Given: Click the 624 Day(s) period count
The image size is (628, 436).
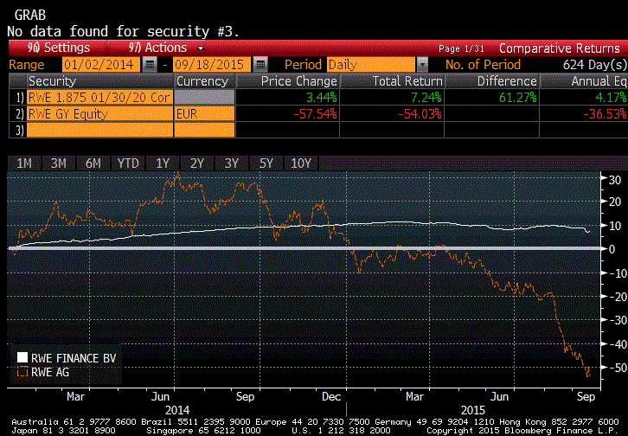Looking at the screenshot, I should click(x=595, y=65).
